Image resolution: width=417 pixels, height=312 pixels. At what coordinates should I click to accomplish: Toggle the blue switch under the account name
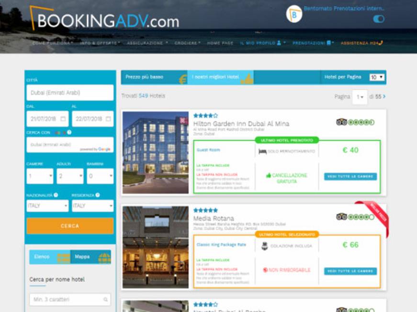(x=378, y=19)
